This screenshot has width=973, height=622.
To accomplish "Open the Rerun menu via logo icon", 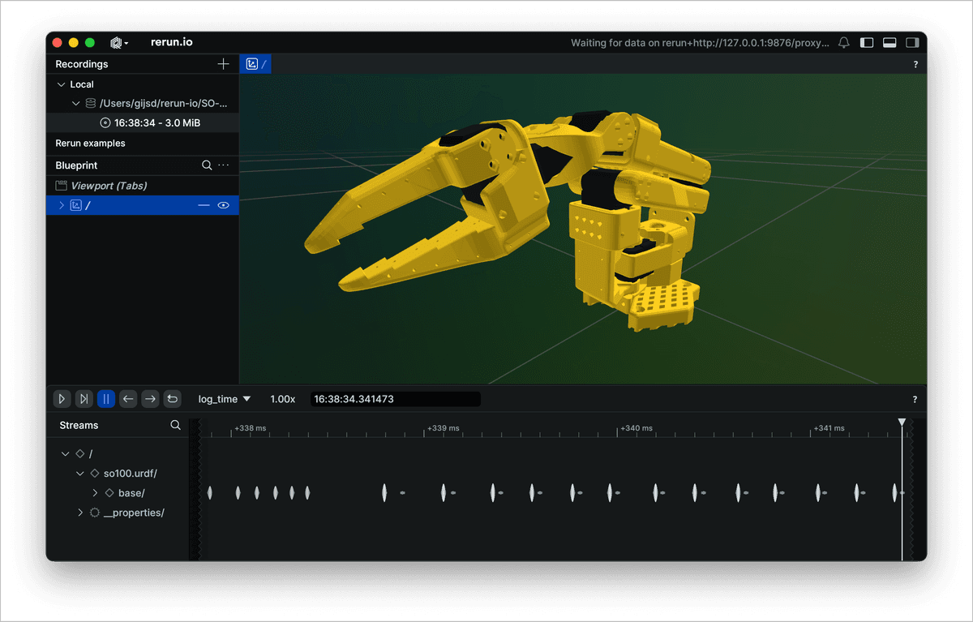I will 117,42.
